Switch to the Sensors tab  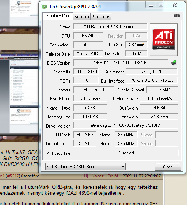tap(82, 17)
